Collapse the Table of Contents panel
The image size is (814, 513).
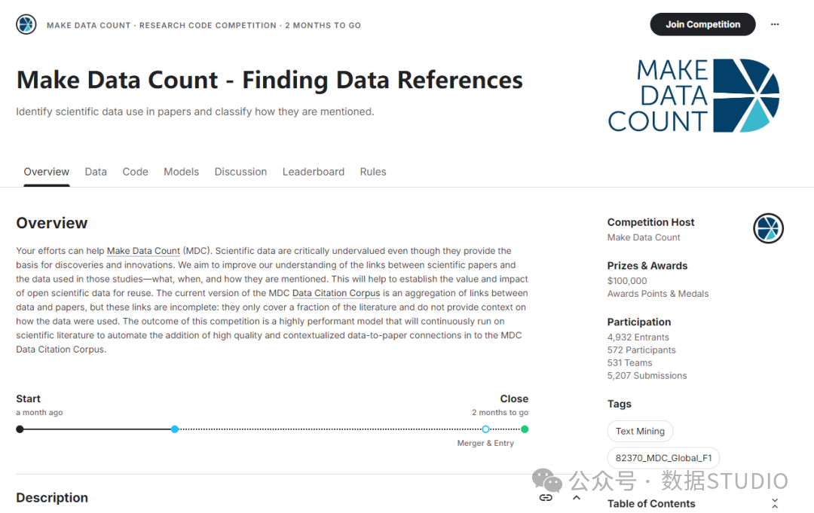tap(775, 503)
